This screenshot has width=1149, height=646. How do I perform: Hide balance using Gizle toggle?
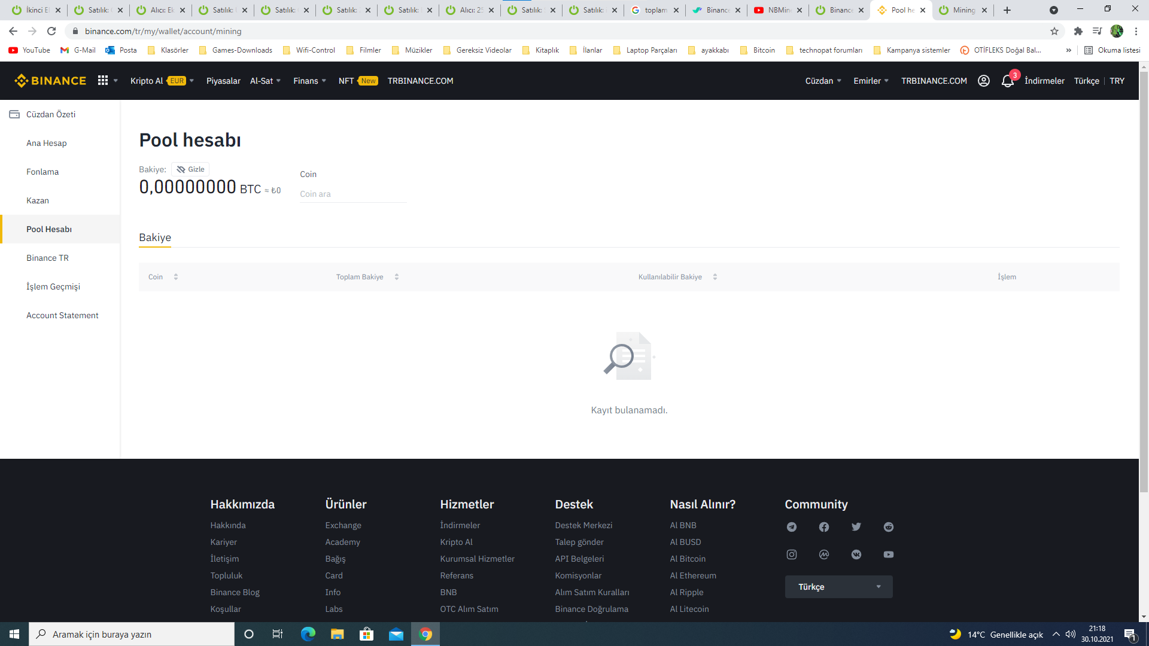[x=190, y=169]
